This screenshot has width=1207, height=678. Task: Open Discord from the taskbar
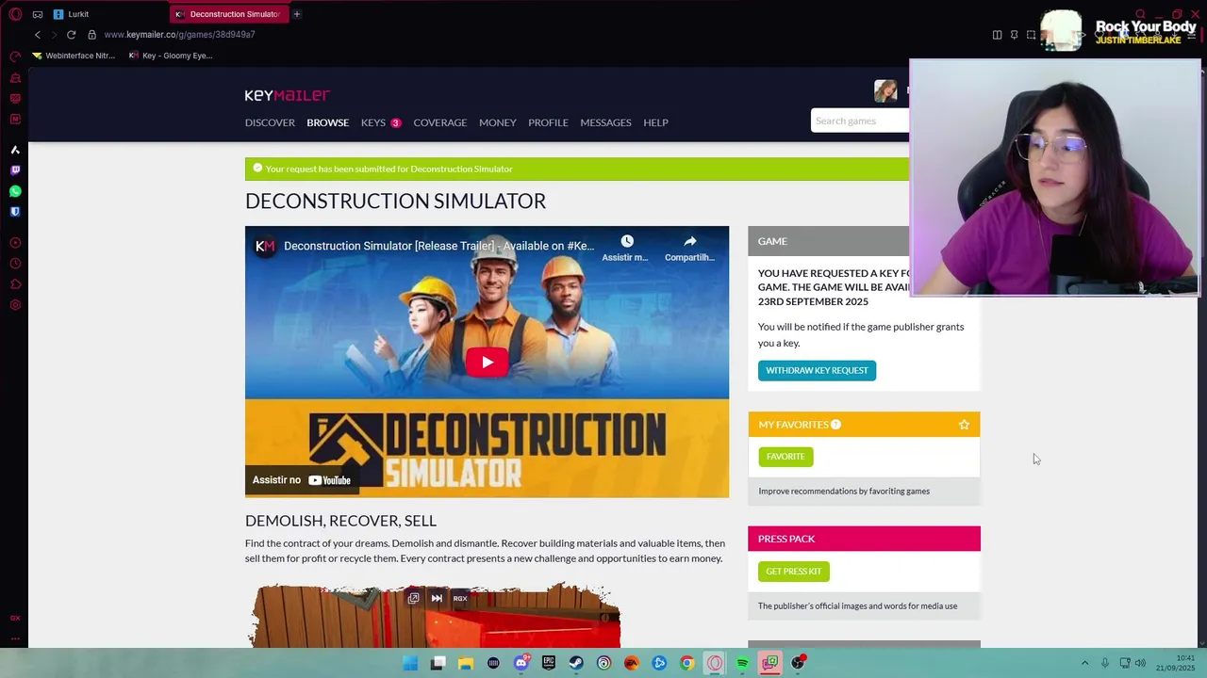[521, 663]
